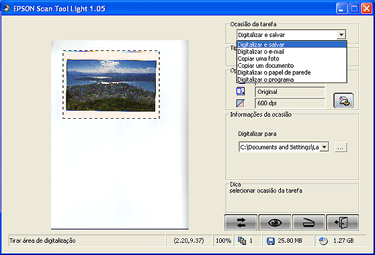Viewport: 375px width, 255px height.
Task: Expand the 'Digitalizar para' folder path dropdown
Action: [x=324, y=147]
